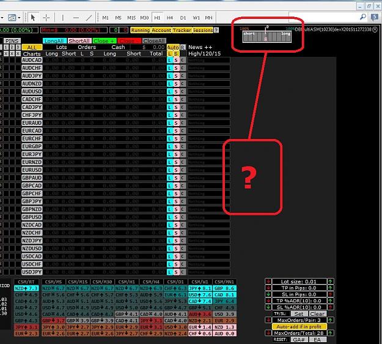Click the CloseAll button
Screen dimensions: 382x344
(x=154, y=41)
